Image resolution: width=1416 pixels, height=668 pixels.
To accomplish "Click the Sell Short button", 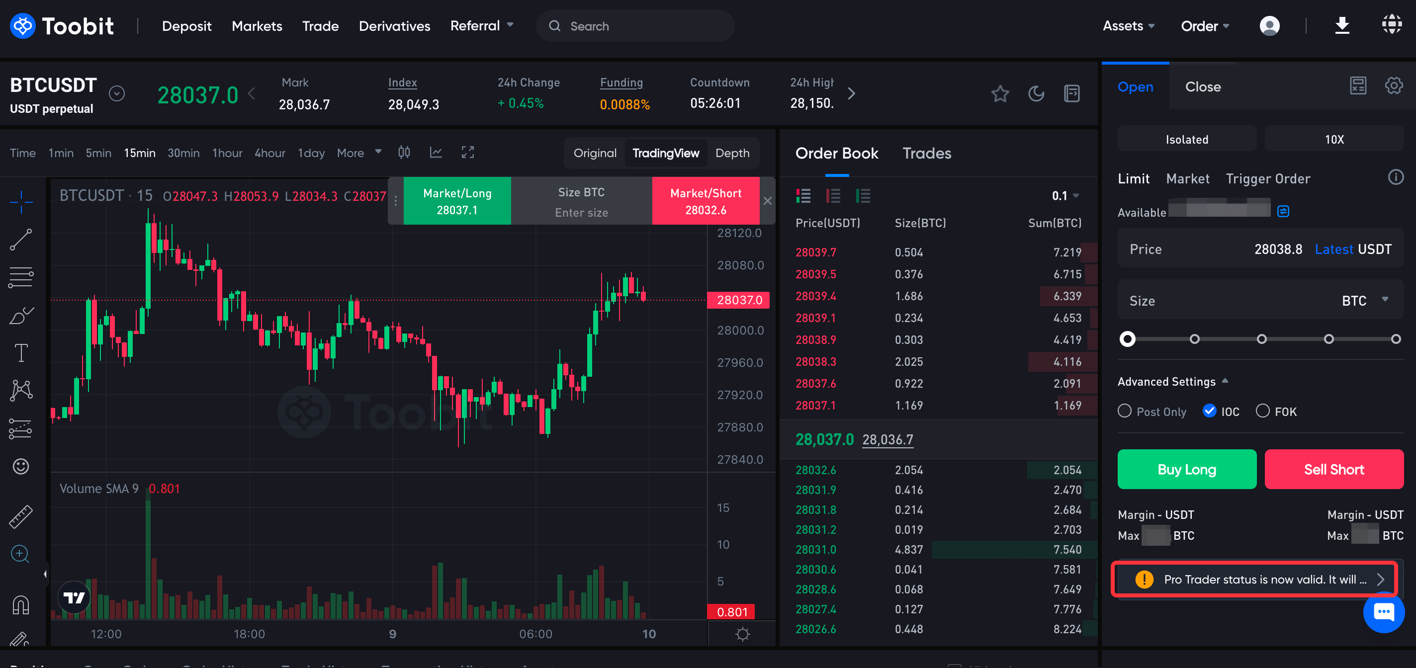I will pyautogui.click(x=1334, y=469).
